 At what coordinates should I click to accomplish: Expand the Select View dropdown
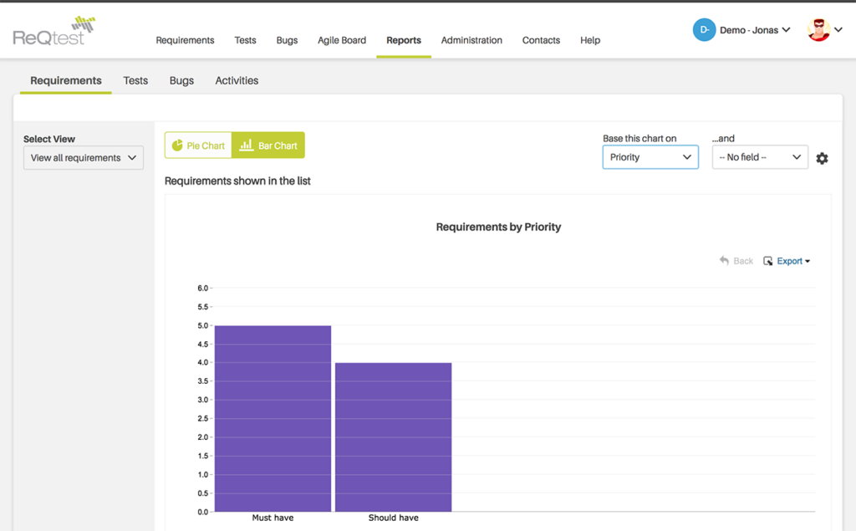pyautogui.click(x=83, y=158)
